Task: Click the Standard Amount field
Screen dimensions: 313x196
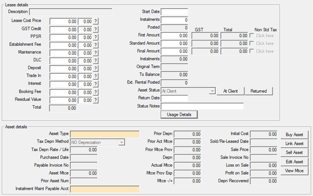Action: tap(174, 43)
